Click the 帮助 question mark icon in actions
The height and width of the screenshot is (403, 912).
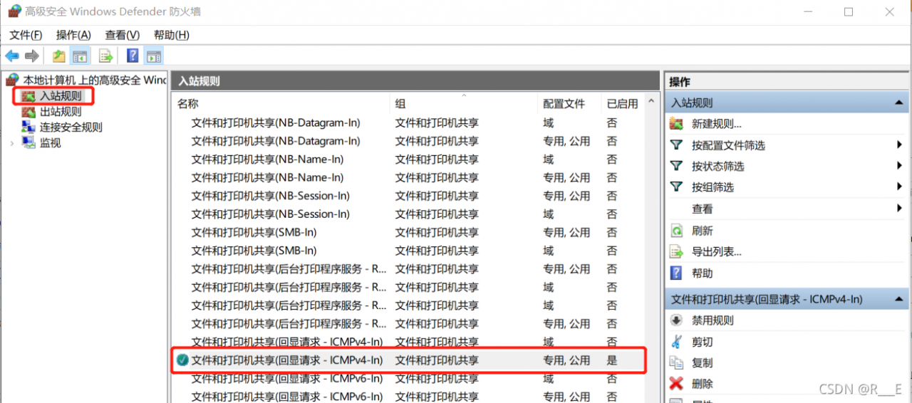pyautogui.click(x=677, y=273)
